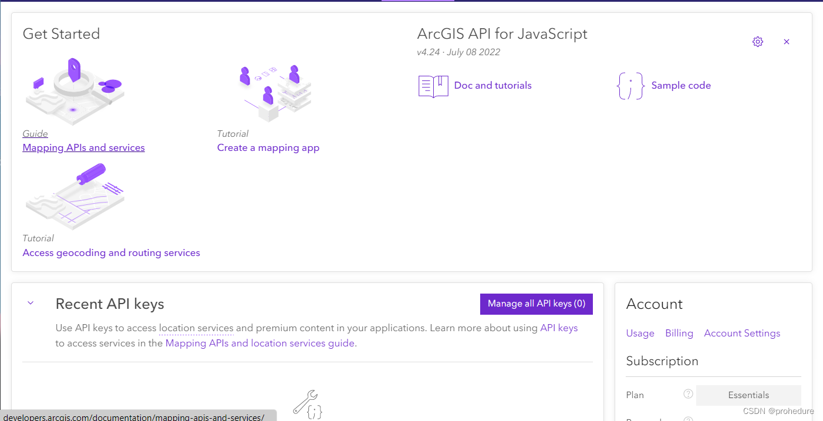Open Mapping APIs and location services guide link
The height and width of the screenshot is (421, 823).
[x=260, y=343]
